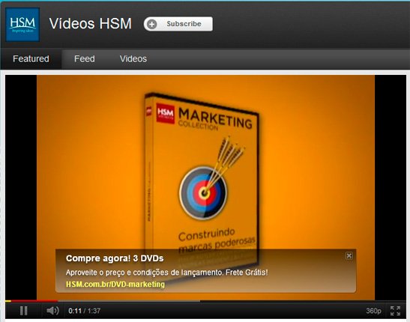This screenshot has width=410, height=322.
Task: Open the HSM channel logo
Action: tap(22, 25)
